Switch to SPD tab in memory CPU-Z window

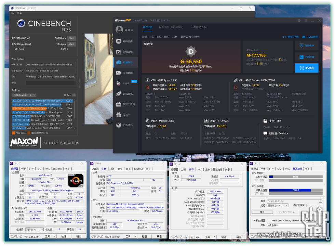tap(199, 169)
